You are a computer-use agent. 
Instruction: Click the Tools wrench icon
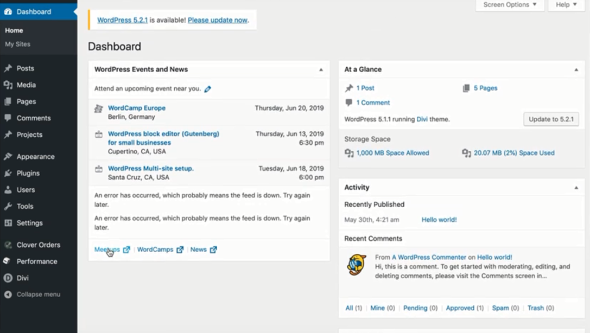pyautogui.click(x=8, y=206)
